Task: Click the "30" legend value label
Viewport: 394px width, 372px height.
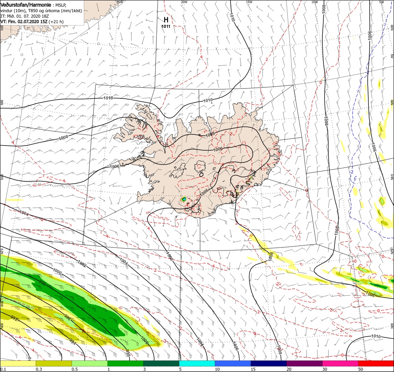Action: (x=325, y=369)
